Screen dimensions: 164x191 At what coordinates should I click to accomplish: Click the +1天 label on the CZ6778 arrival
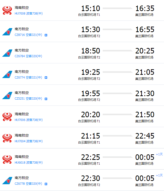click(x=159, y=175)
